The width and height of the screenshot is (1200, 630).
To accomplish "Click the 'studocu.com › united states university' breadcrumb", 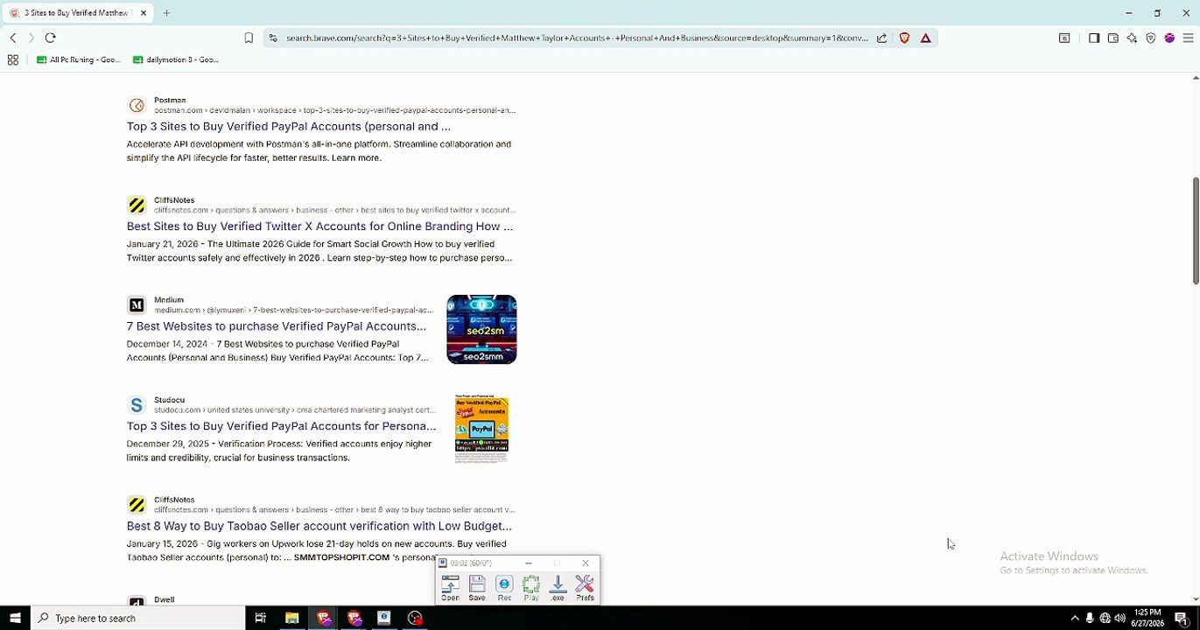I will pyautogui.click(x=295, y=409).
